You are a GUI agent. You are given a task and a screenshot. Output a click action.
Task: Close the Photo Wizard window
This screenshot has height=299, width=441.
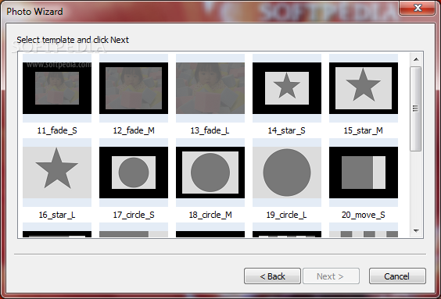coord(418,8)
